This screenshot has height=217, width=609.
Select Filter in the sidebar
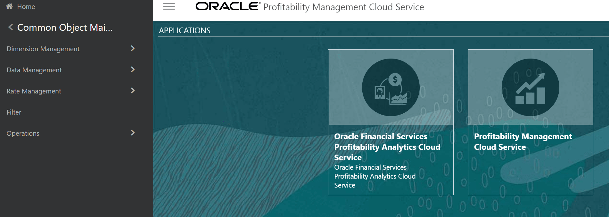(14, 112)
